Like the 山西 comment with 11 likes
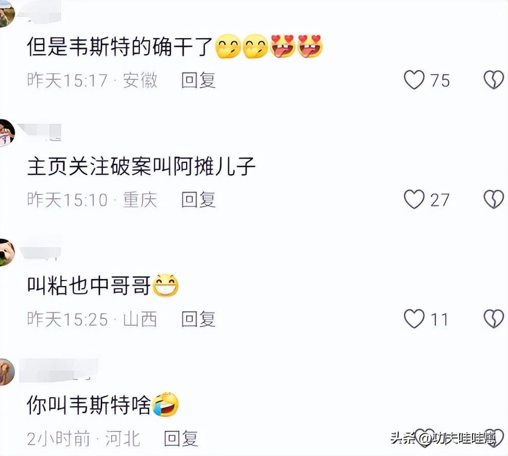The image size is (508, 456). [414, 319]
